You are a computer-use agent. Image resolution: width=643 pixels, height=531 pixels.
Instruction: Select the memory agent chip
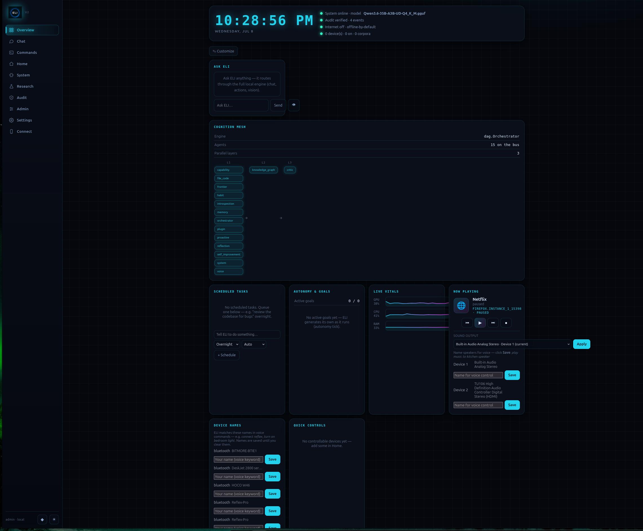[x=229, y=212]
